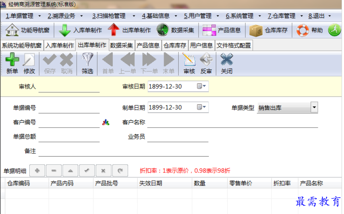Click the green arrow 入库单制作 toolbar icon
This screenshot has height=214, width=344.
pos(64,30)
